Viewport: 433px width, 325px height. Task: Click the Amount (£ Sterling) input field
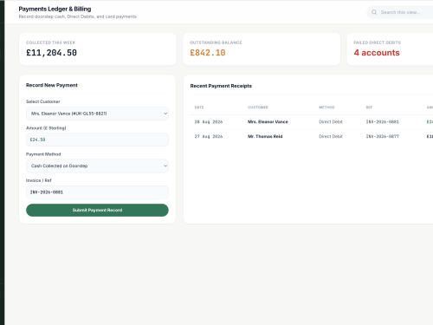tap(97, 140)
